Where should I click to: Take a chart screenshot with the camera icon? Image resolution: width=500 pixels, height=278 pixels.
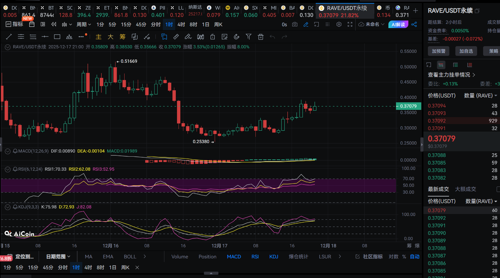(295, 24)
